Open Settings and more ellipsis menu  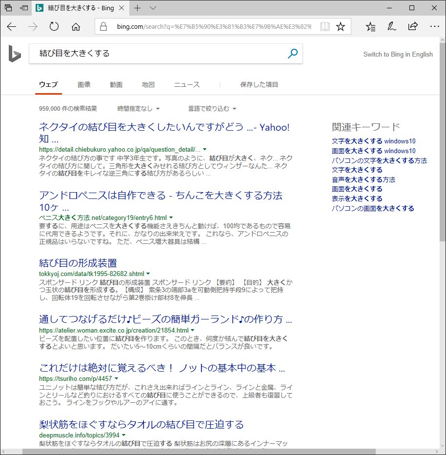434,26
